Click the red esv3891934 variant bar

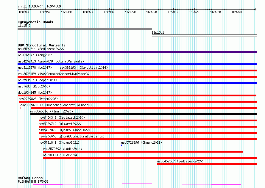pyautogui.click(x=158, y=70)
